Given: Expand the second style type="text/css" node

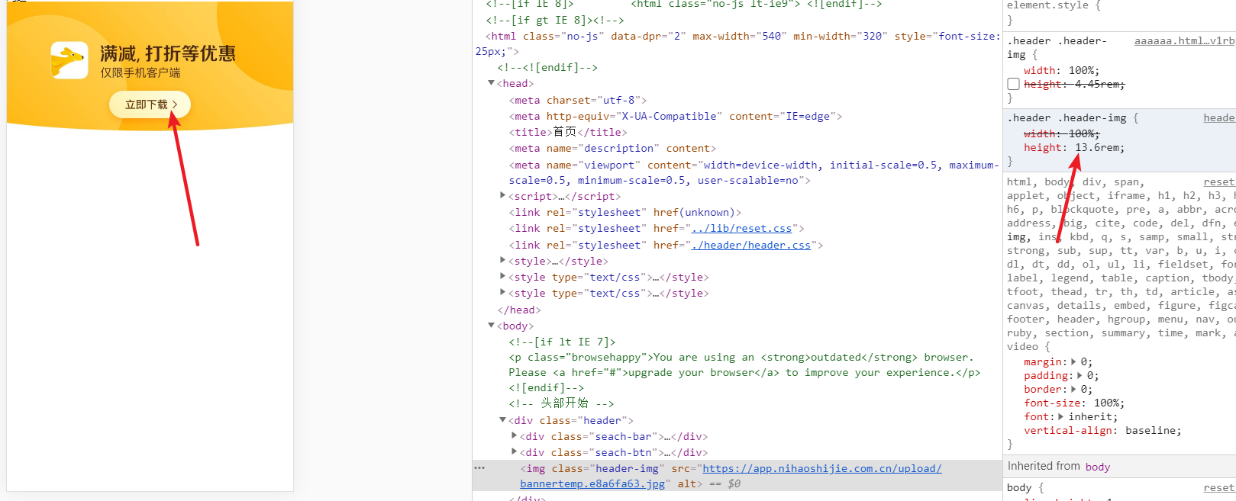Looking at the screenshot, I should pos(502,293).
